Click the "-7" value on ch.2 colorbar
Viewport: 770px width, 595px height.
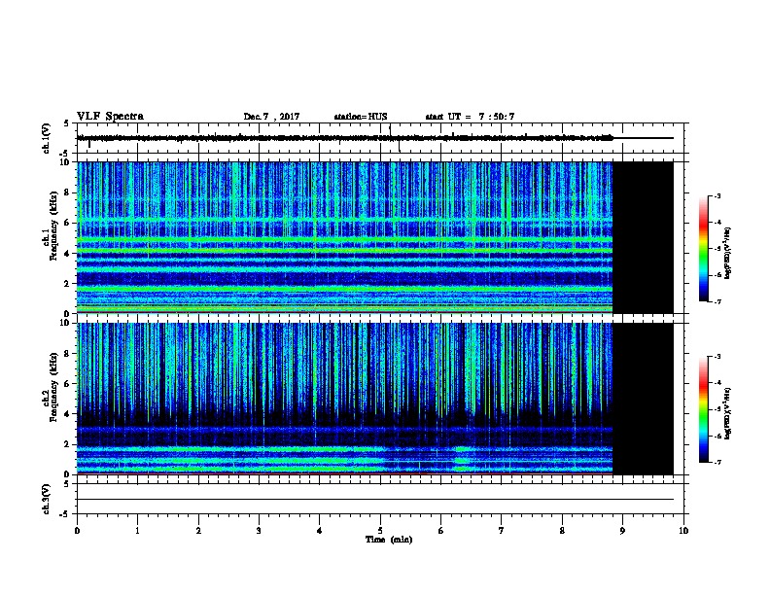(x=717, y=463)
